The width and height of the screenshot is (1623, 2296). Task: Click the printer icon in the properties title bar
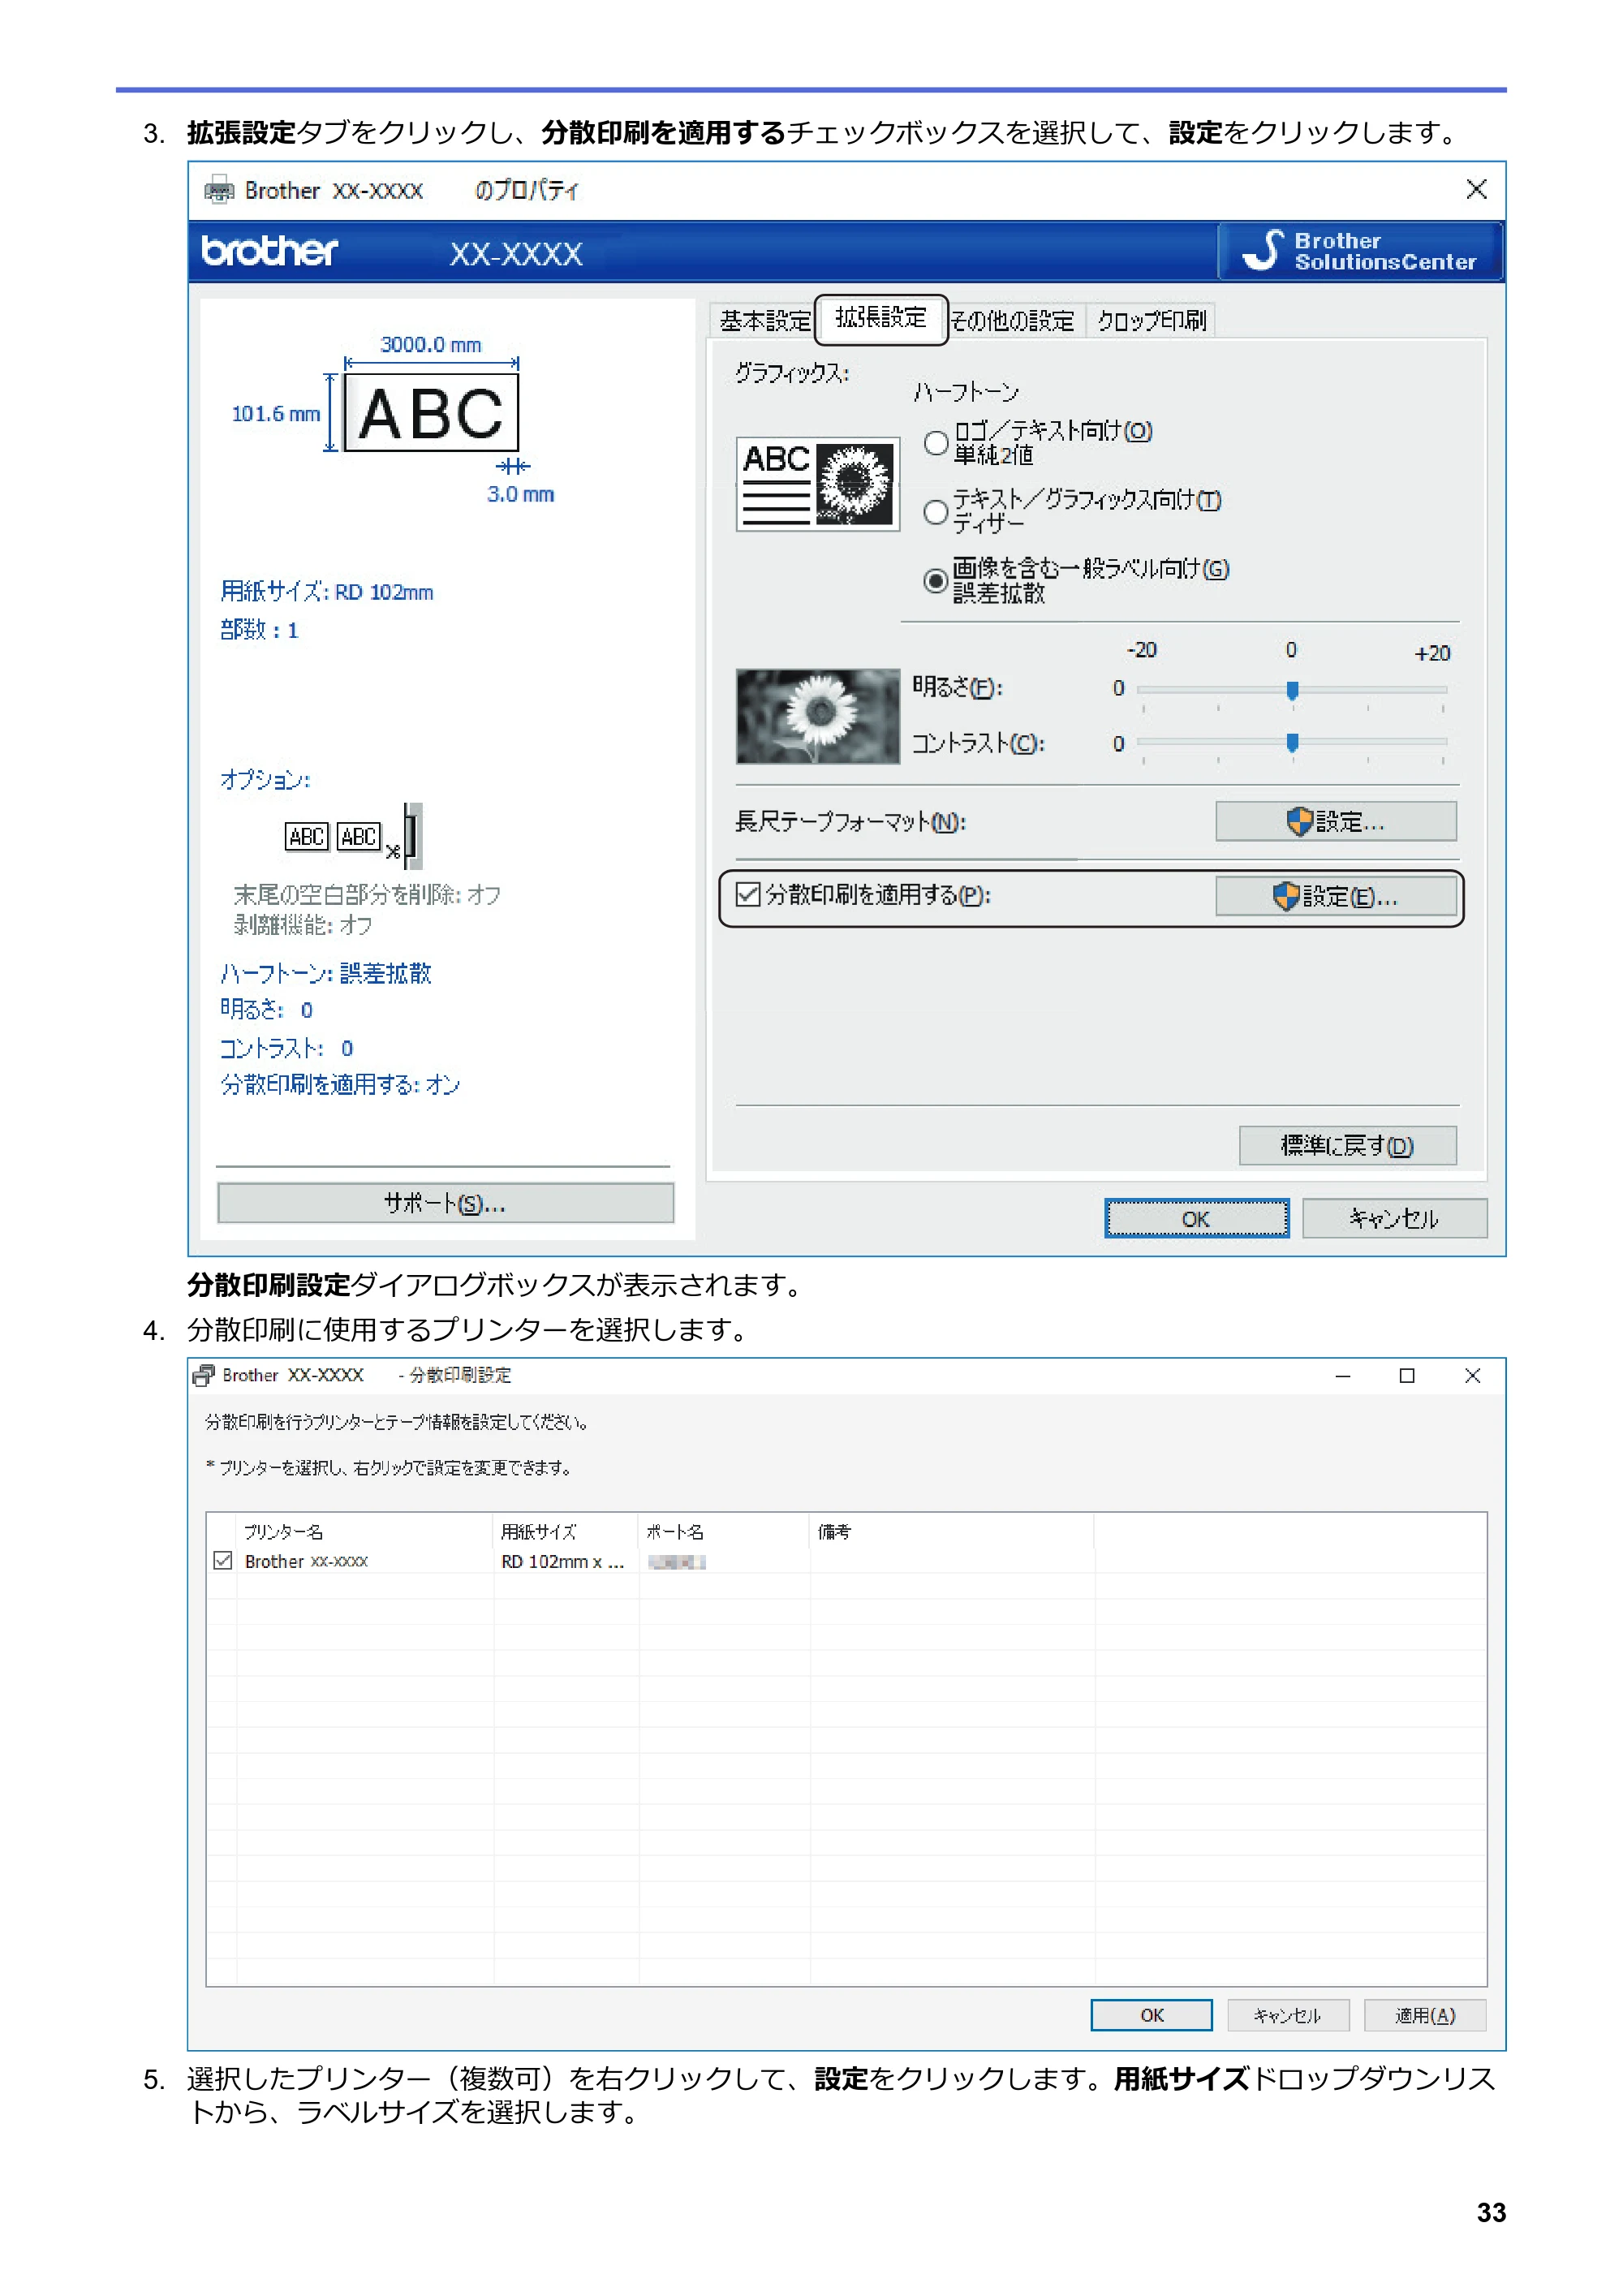pyautogui.click(x=219, y=190)
